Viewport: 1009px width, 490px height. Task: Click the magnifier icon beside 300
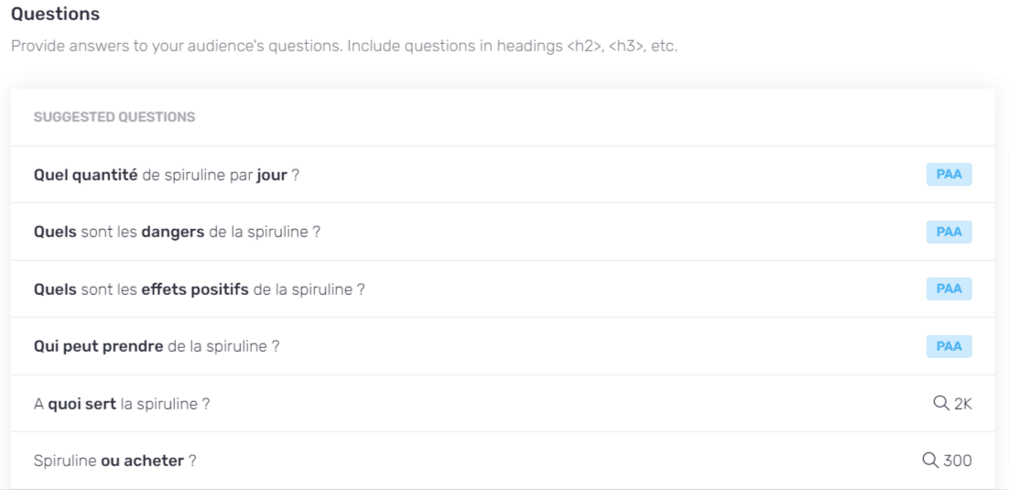930,461
